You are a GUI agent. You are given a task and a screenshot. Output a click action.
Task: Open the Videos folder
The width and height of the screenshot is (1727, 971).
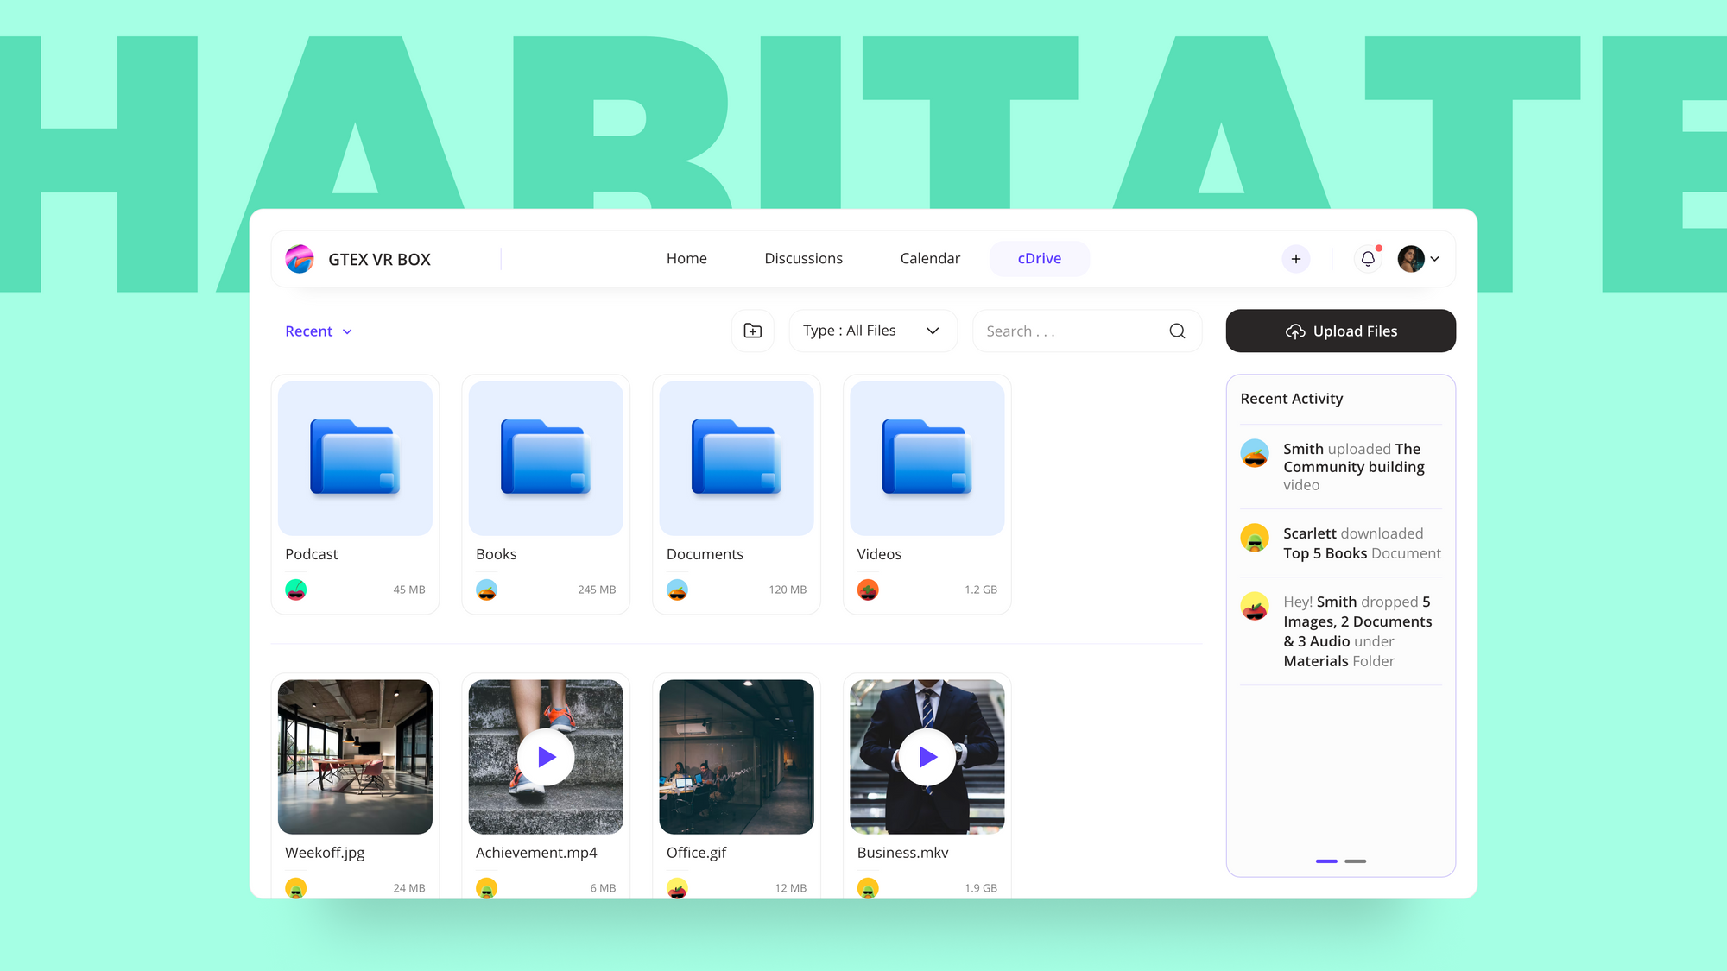pos(927,458)
